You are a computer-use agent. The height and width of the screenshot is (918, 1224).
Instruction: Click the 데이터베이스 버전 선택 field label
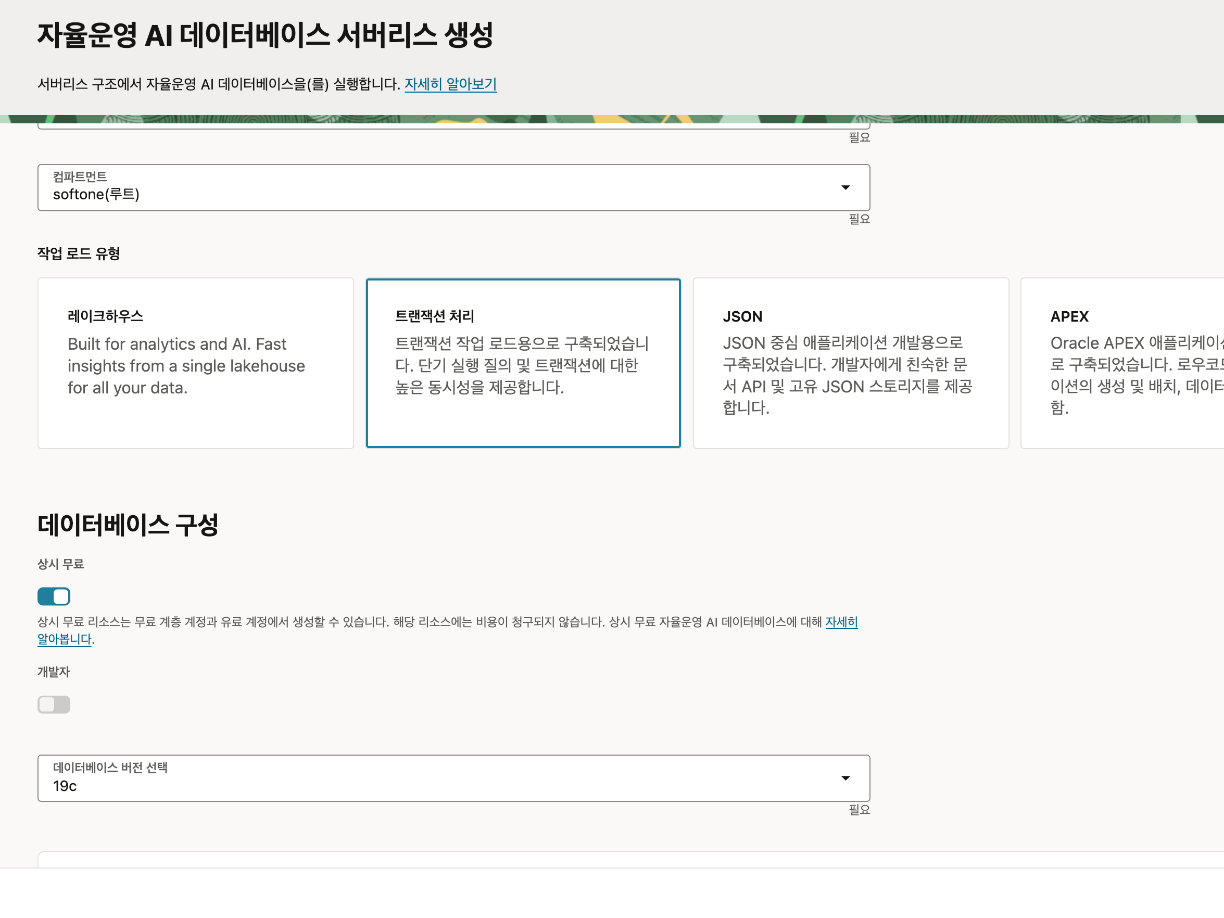(110, 768)
